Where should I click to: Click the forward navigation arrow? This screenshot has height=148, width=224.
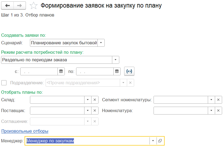[x=20, y=6]
